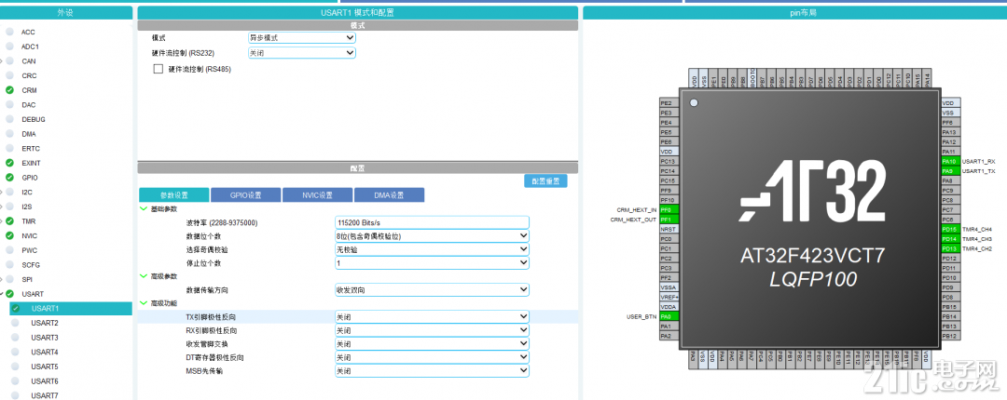Open the MSB先传输 dropdown
The width and height of the screenshot is (1007, 400).
pos(433,371)
